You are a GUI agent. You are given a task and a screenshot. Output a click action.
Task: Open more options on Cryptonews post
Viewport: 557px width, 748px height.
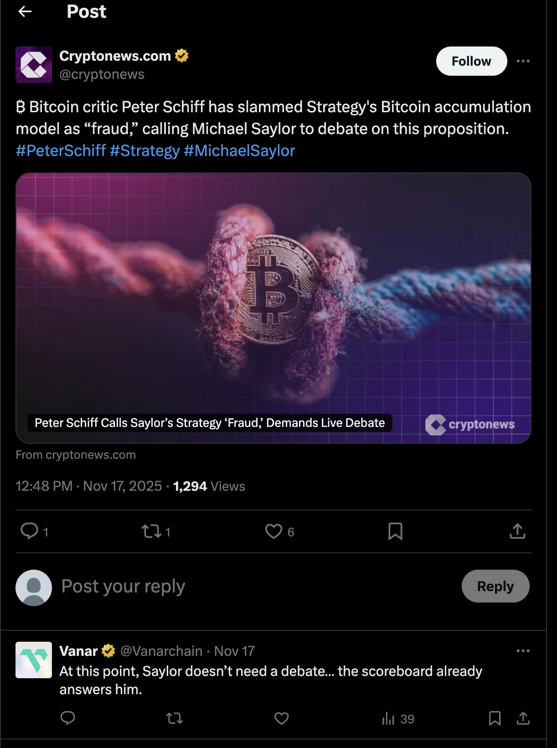click(523, 61)
